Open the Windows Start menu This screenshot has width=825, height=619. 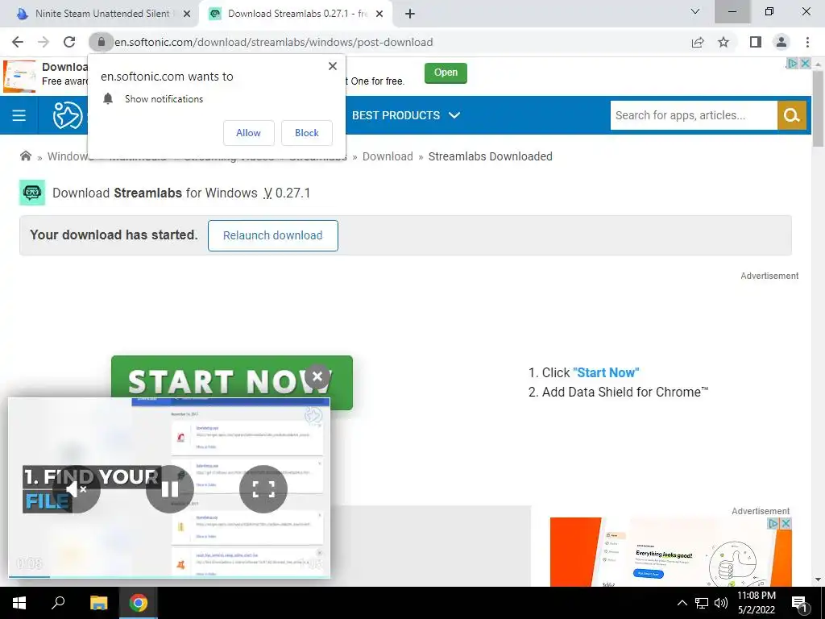coord(19,603)
